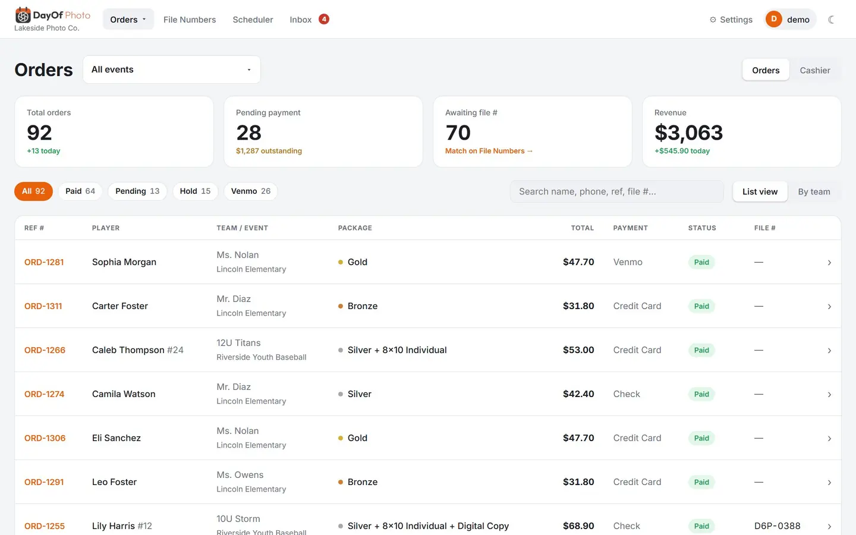Open order ORD-1266 reference link

point(45,350)
